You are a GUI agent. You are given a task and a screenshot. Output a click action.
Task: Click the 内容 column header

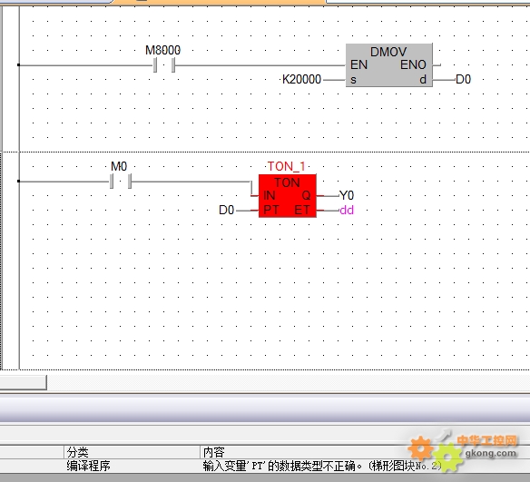pyautogui.click(x=213, y=452)
